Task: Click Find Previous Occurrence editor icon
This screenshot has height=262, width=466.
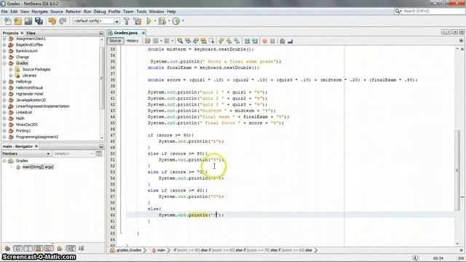Action: coord(188,41)
